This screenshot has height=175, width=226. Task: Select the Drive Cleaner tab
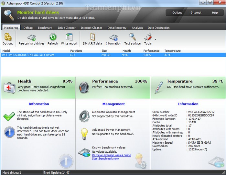tap(67, 28)
